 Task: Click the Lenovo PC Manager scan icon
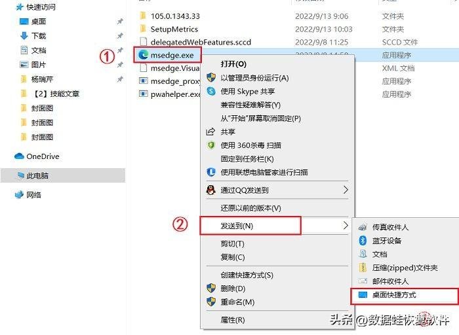pyautogui.click(x=211, y=172)
